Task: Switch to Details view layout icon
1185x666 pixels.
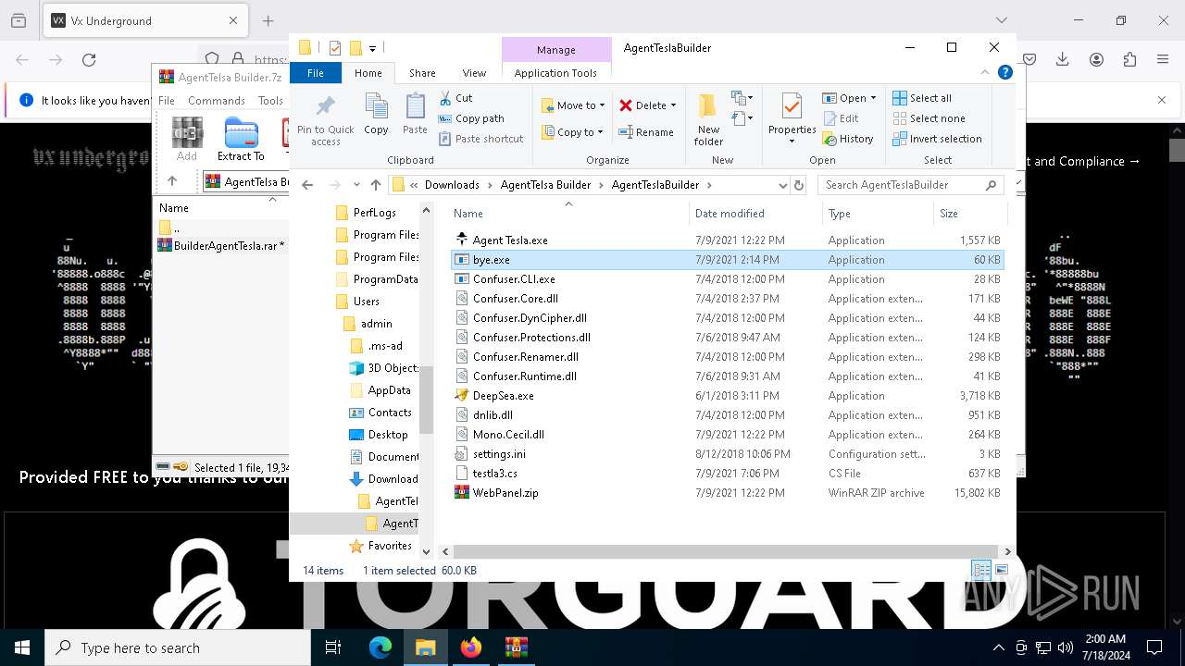Action: click(x=981, y=571)
